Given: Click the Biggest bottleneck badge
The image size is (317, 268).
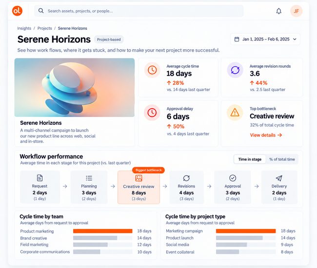Looking at the screenshot, I should point(148,170).
